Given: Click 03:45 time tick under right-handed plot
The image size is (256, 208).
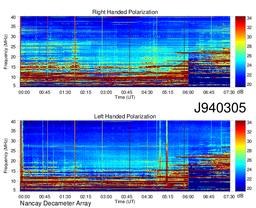Looking at the screenshot, I should point(127,92).
